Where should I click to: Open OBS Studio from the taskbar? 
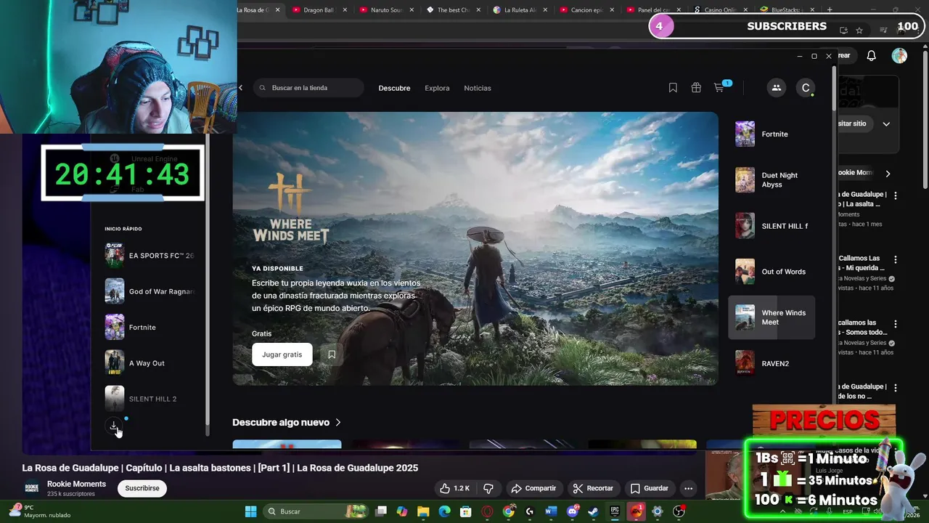tap(679, 511)
